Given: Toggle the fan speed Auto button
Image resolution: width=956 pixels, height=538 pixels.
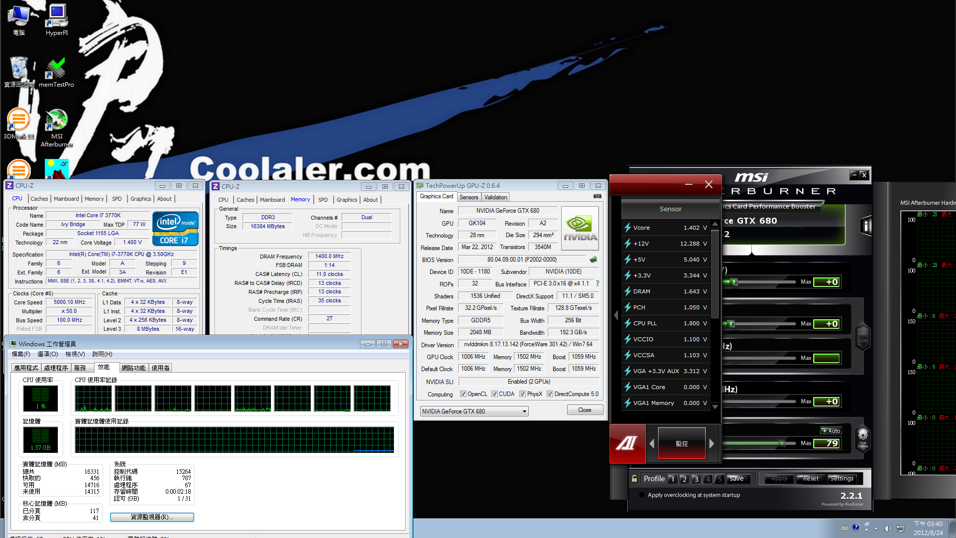Looking at the screenshot, I should 831,431.
